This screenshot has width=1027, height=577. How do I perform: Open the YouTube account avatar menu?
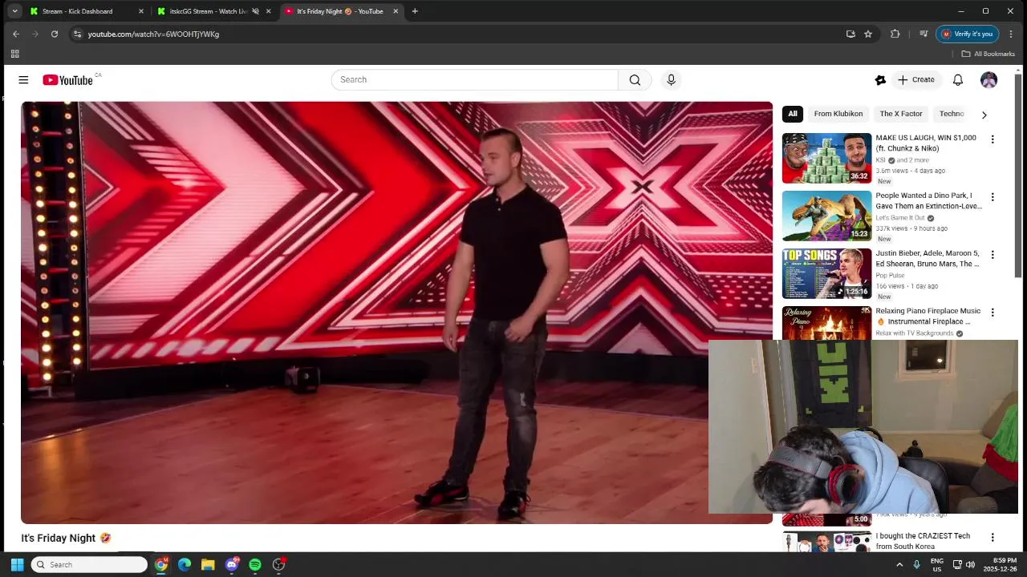pos(988,80)
